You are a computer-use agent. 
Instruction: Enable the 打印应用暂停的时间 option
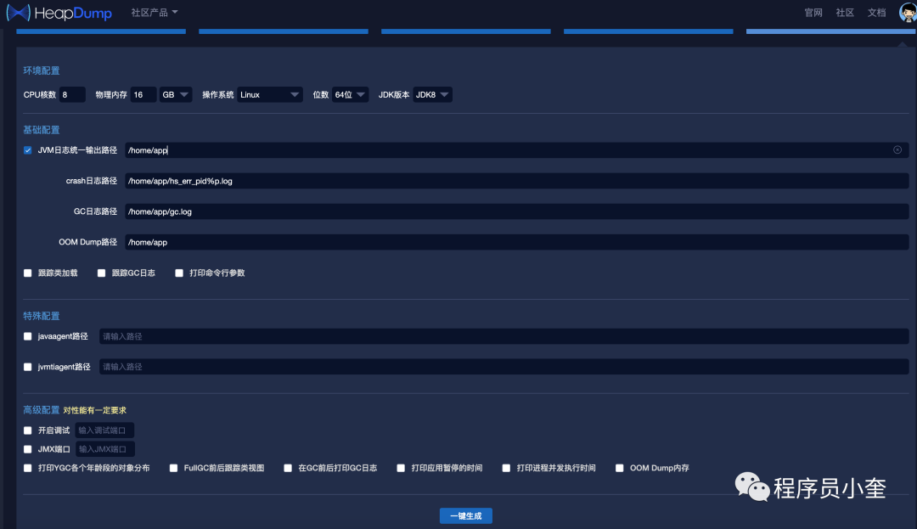point(400,467)
